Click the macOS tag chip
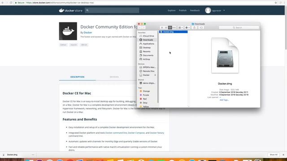 point(74,45)
